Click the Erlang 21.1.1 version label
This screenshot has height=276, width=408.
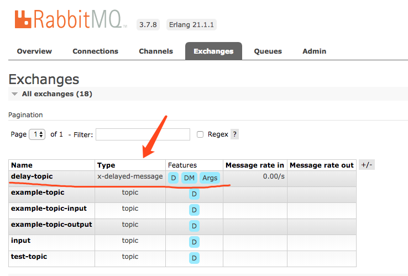click(x=191, y=25)
